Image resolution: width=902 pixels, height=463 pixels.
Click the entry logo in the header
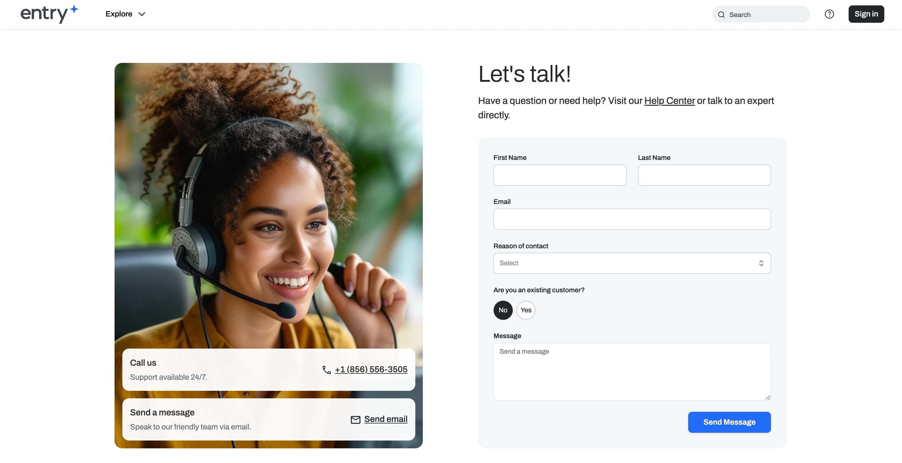click(49, 14)
